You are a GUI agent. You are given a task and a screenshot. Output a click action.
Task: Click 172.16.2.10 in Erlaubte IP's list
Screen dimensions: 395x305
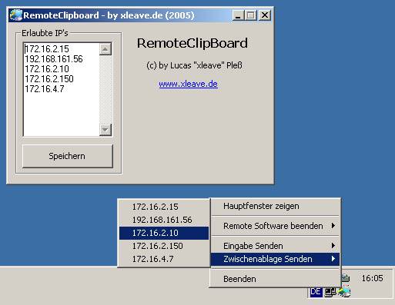47,69
